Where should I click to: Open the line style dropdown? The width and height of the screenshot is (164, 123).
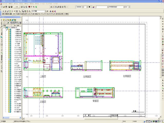point(83,7)
